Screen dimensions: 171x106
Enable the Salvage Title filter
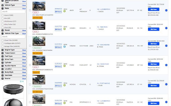coord(2,47)
